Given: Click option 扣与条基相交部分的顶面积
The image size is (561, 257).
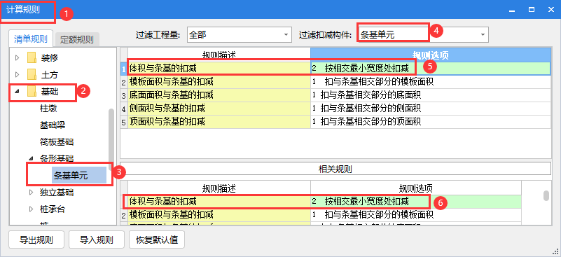Looking at the screenshot, I should 431,122.
